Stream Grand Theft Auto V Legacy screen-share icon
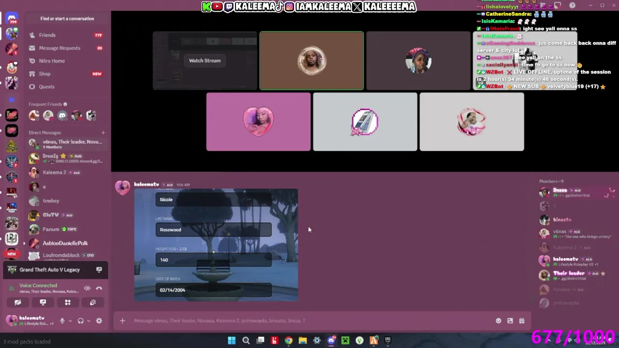Screen dimensions: 619x348 coord(99,270)
